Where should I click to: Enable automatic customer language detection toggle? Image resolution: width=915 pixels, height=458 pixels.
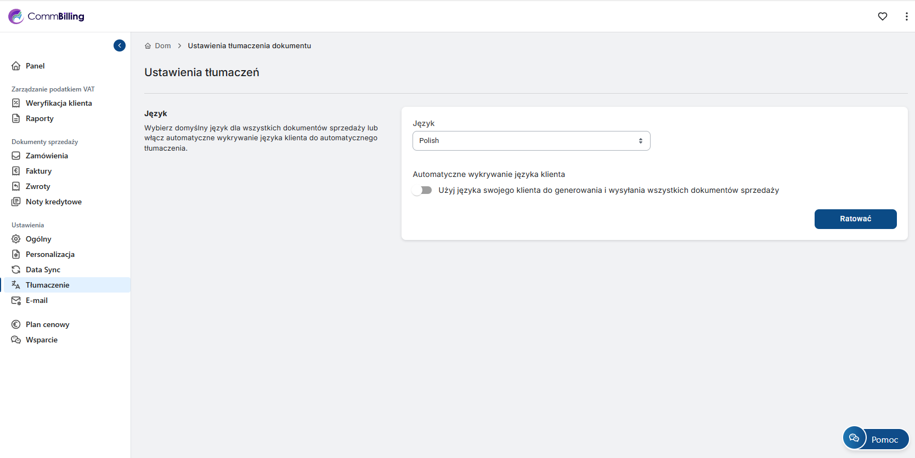tap(422, 190)
